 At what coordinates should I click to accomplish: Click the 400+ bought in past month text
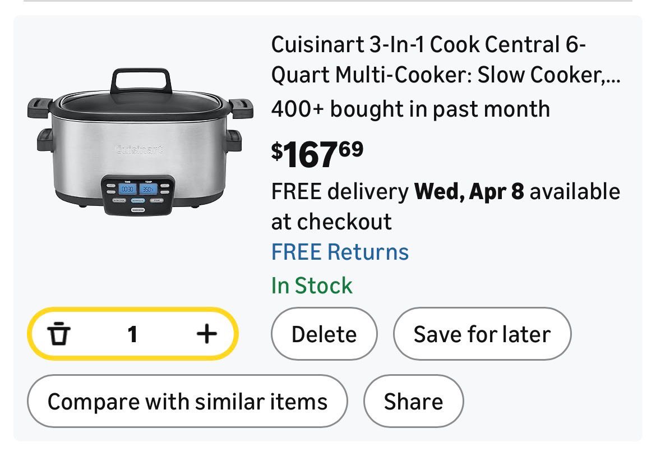point(410,108)
